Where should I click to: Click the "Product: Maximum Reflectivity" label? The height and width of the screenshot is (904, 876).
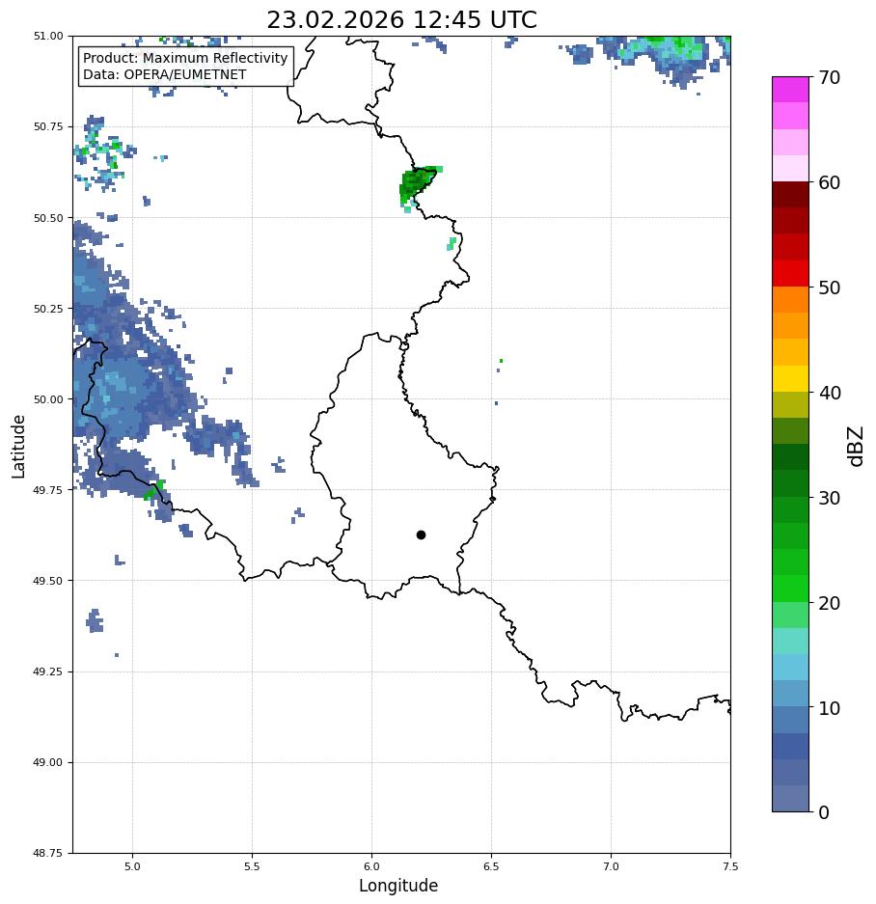(185, 58)
